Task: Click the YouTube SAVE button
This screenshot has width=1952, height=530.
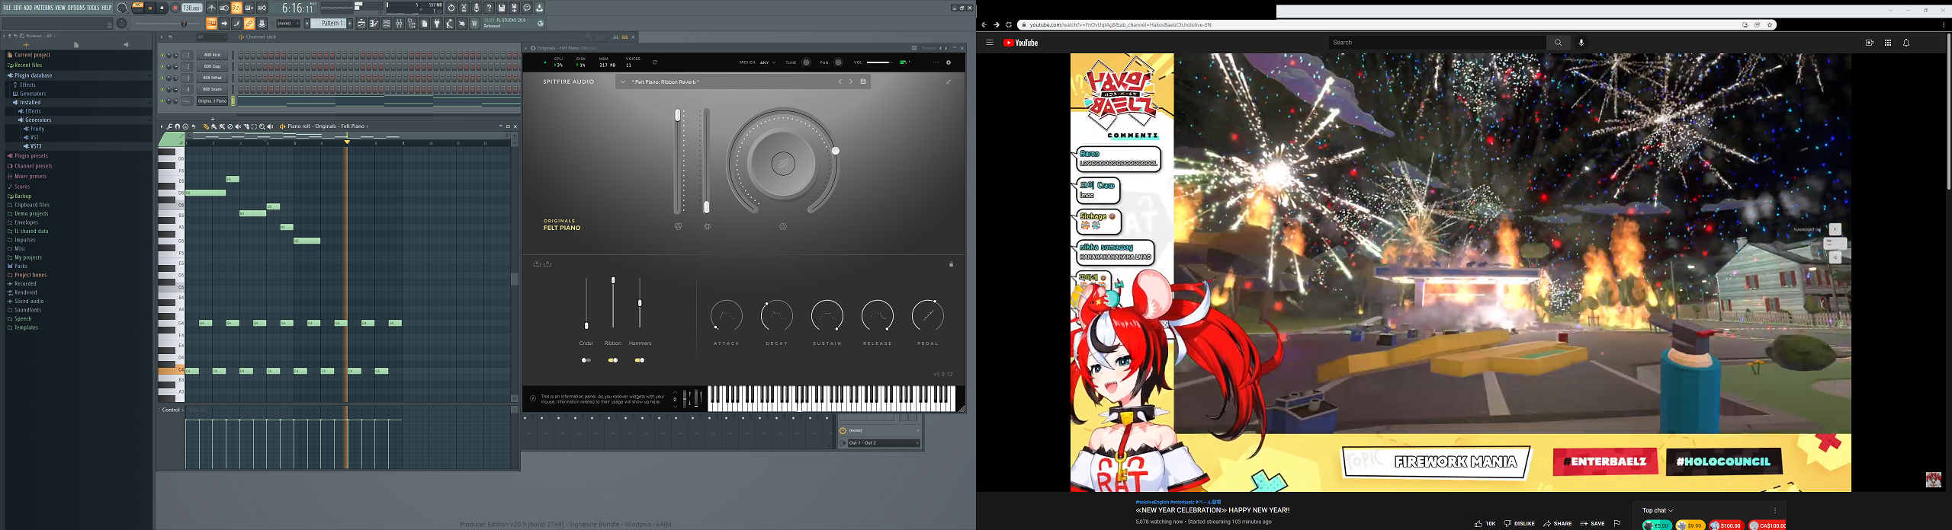Action: pos(1592,523)
